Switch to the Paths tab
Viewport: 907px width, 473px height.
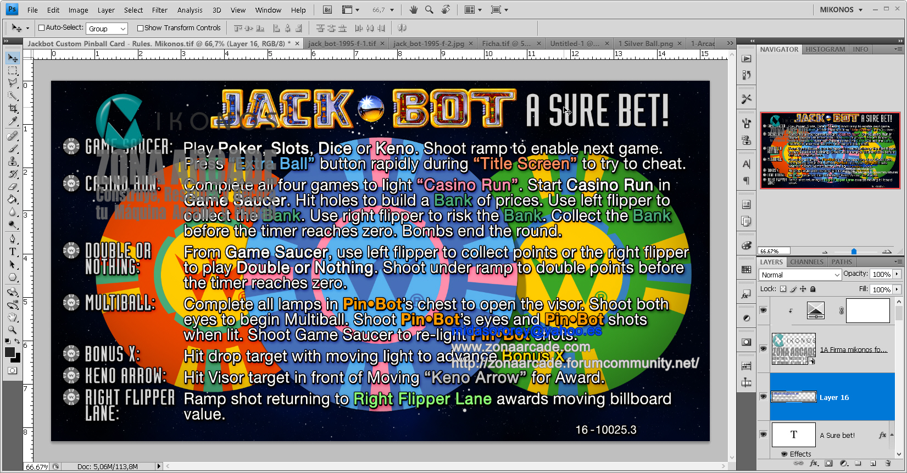click(x=842, y=262)
